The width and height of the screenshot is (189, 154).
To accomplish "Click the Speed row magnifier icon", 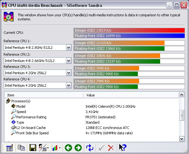I will tap(13, 111).
